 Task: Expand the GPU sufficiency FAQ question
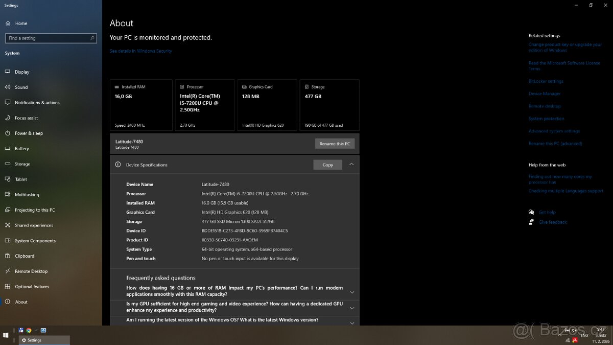(352, 307)
